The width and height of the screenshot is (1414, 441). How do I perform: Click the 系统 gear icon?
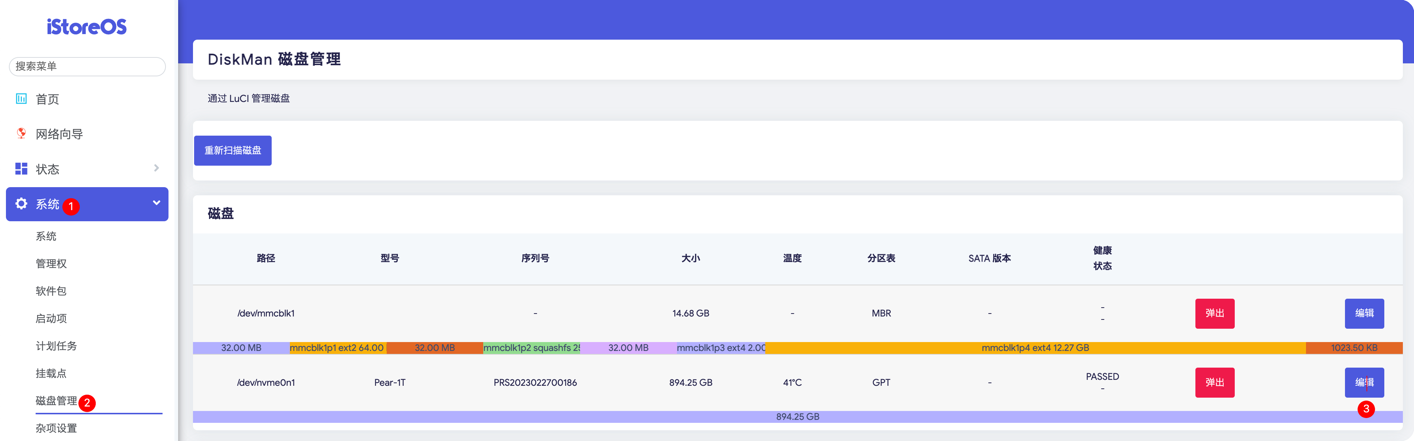(22, 204)
